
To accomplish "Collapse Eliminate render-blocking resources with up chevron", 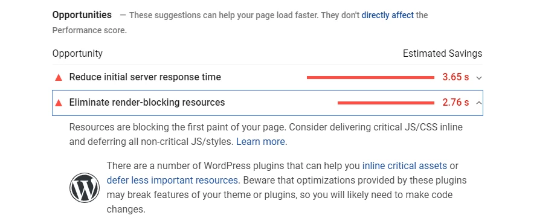I will 479,103.
